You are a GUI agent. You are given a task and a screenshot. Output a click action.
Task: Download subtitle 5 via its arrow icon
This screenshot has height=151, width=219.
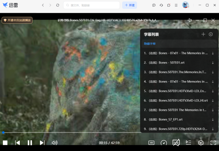tap(213, 91)
